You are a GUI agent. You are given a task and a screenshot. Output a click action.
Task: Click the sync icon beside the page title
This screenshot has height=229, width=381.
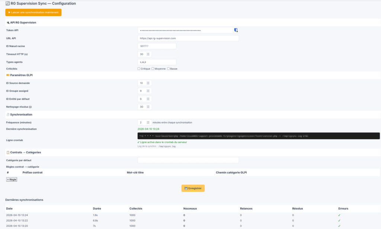click(7, 3)
